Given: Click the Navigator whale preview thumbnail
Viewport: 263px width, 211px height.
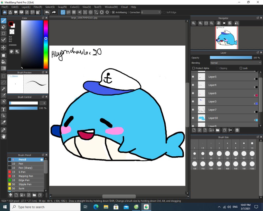Looking at the screenshot, I should tap(227, 38).
